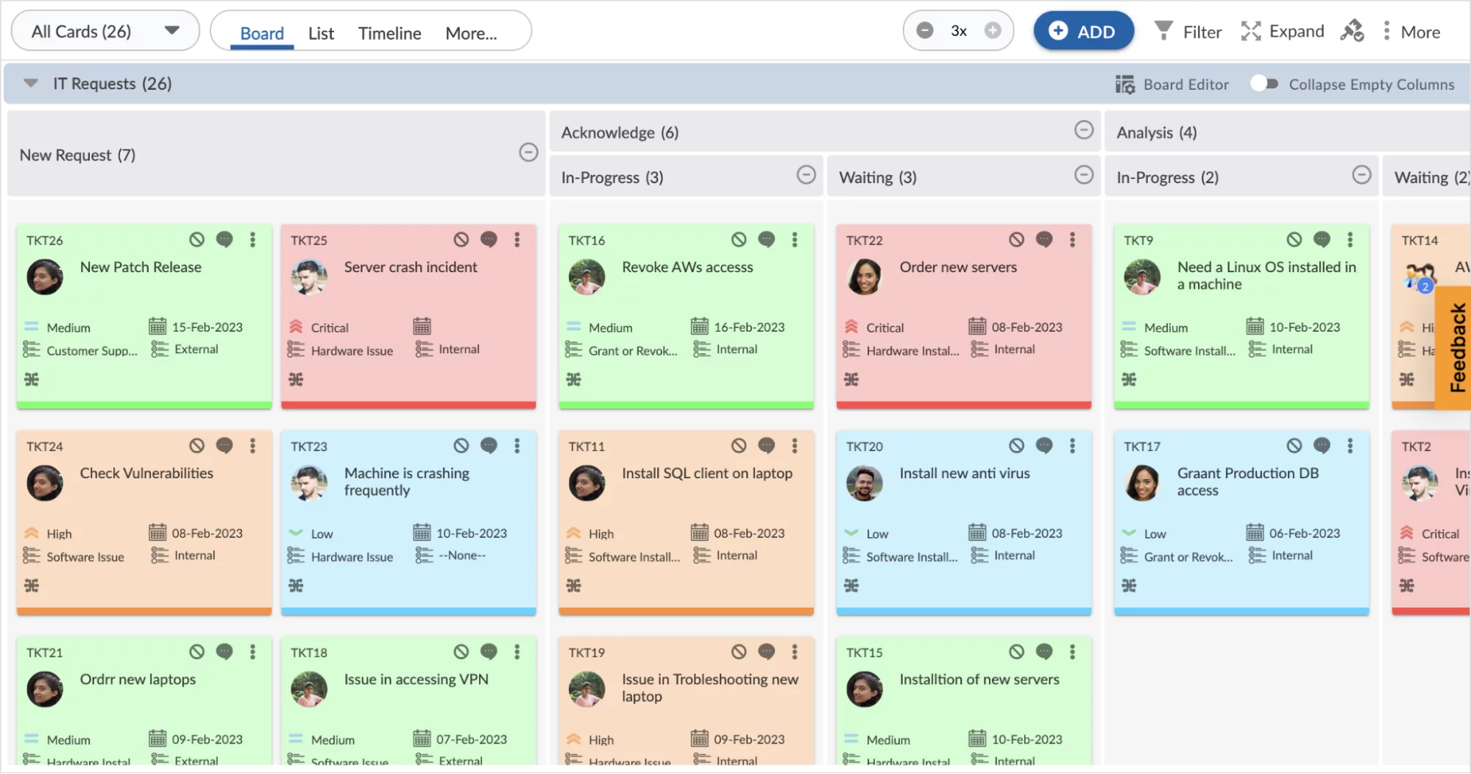
Task: Open the Filter options
Action: coord(1186,31)
